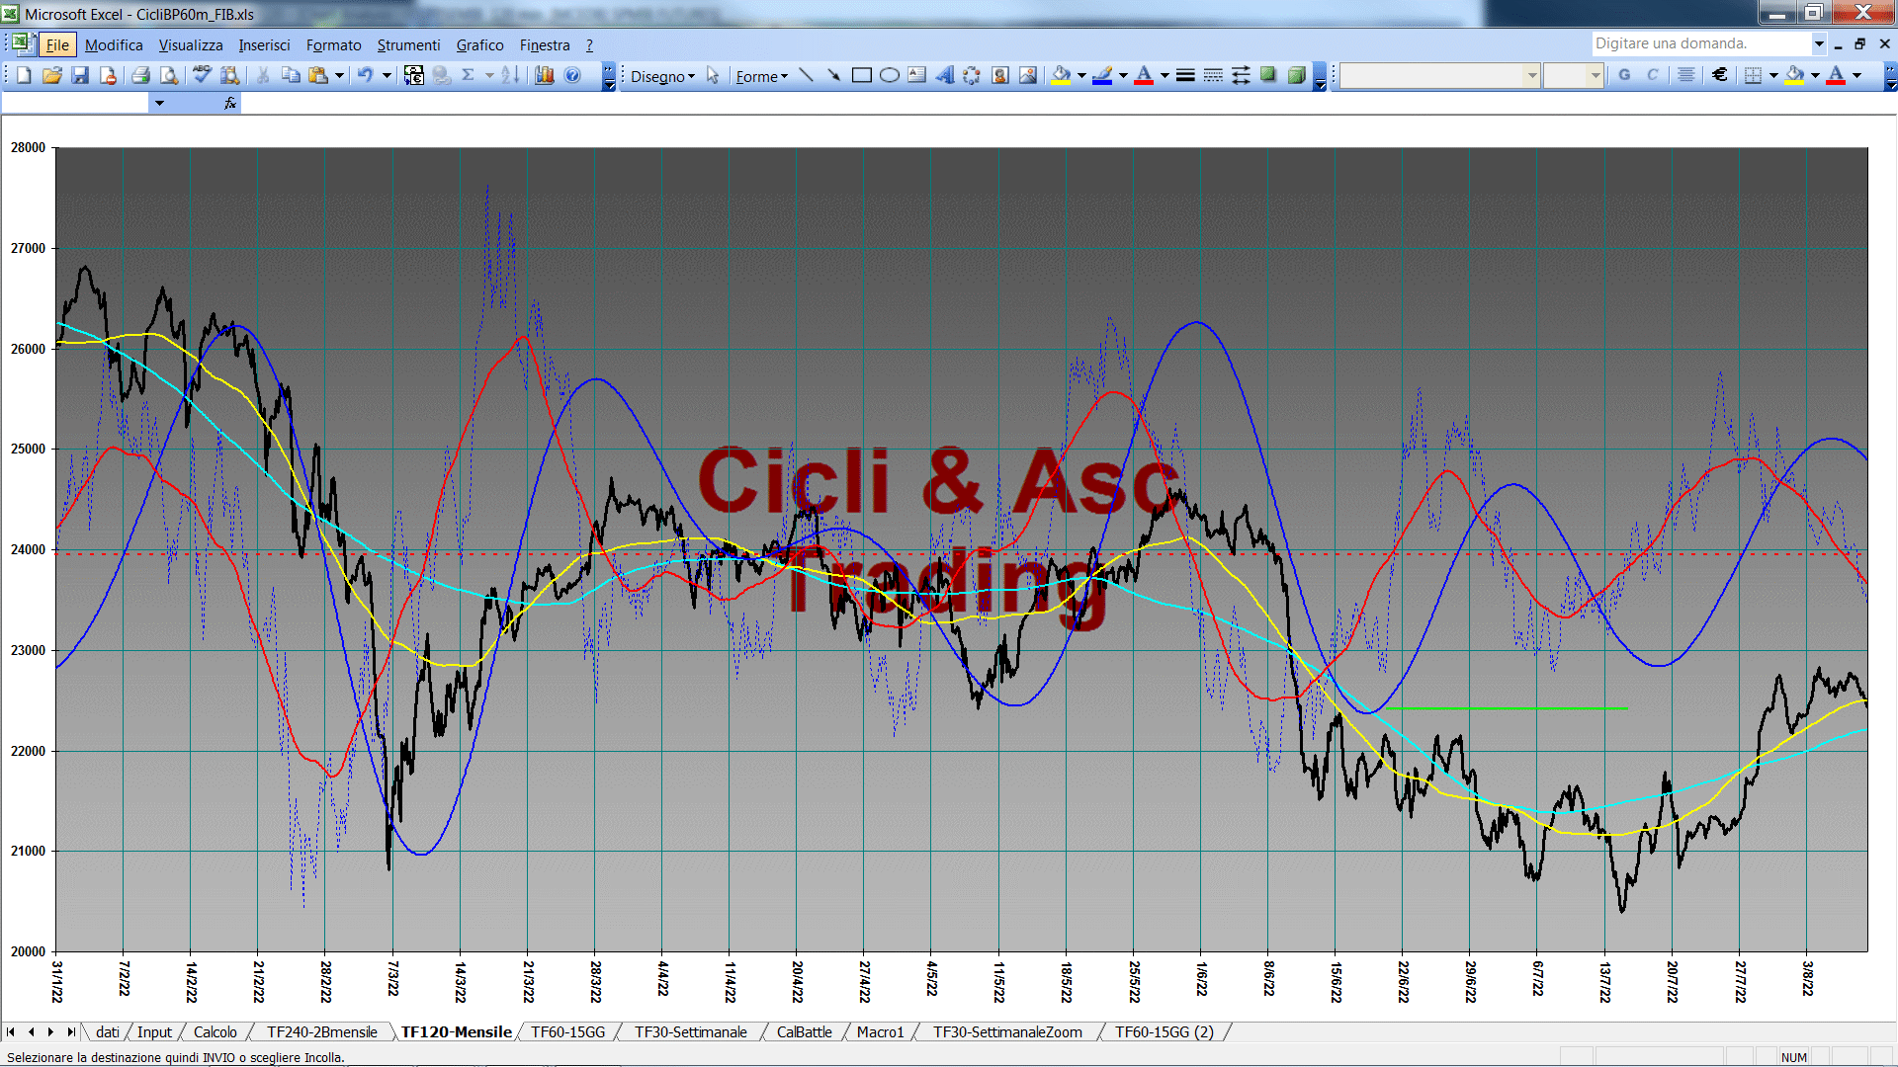
Task: Open Arrow Style options
Action: [x=1241, y=75]
